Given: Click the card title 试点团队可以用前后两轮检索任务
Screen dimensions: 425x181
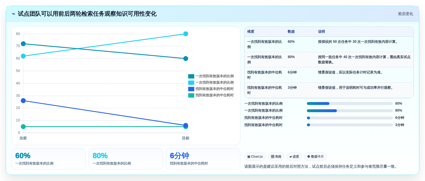Looking at the screenshot, I should (87, 14).
